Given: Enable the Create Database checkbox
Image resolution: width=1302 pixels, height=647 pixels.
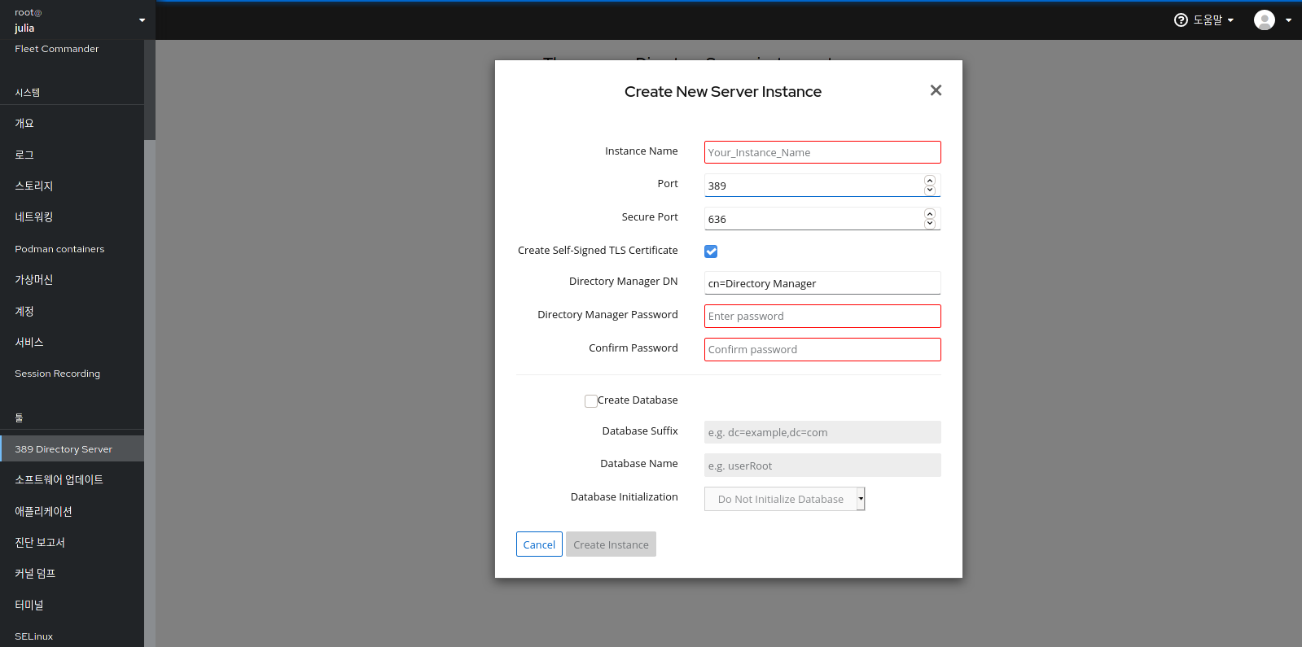Looking at the screenshot, I should (x=591, y=400).
